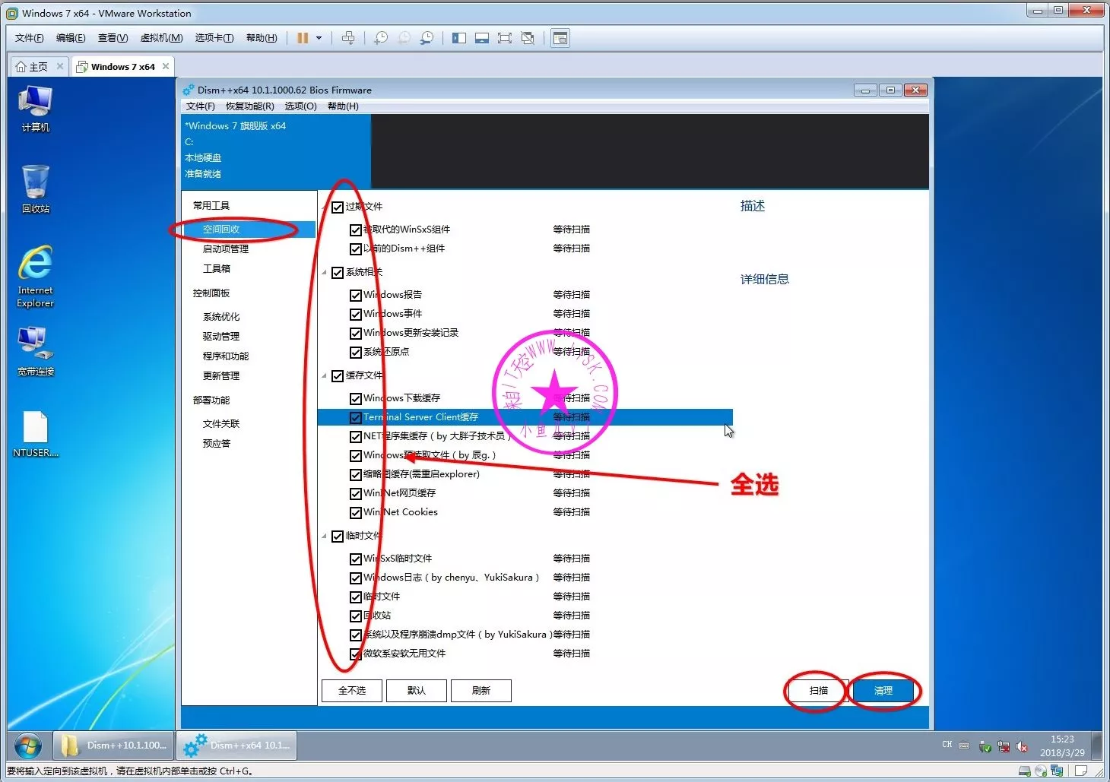The width and height of the screenshot is (1110, 782).
Task: Uncheck the Terminal Server Client缓存 checkbox
Action: pyautogui.click(x=355, y=418)
